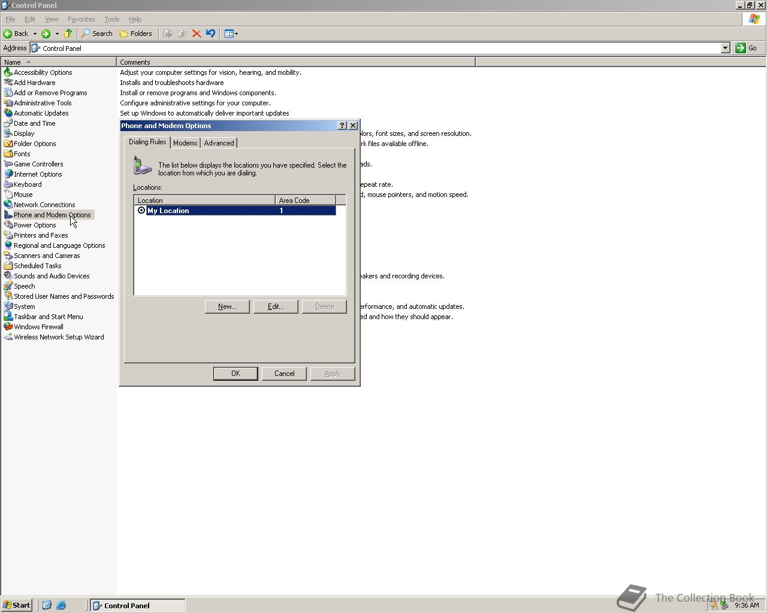Open the Address bar dropdown
Screen dimensions: 767x613
click(725, 48)
